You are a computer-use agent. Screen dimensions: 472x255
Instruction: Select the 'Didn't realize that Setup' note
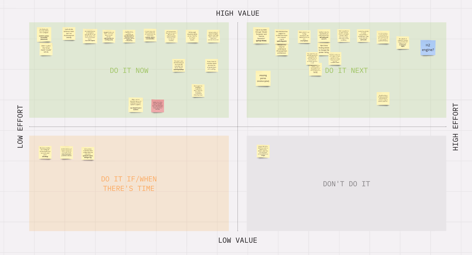pos(46,49)
